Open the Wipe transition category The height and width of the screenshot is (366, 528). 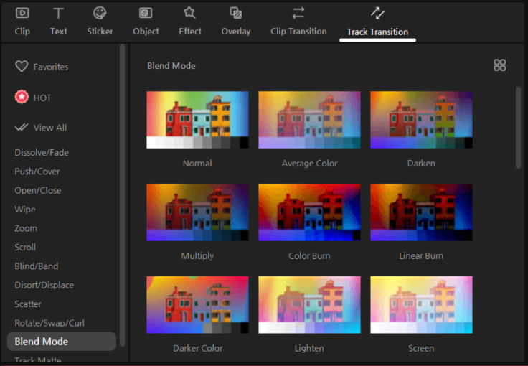[25, 210]
